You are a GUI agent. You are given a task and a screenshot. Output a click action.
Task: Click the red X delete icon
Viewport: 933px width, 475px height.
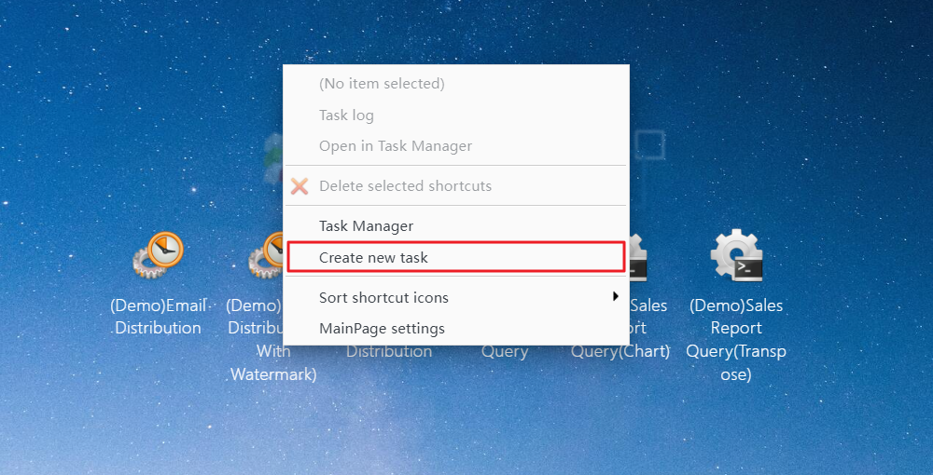299,186
